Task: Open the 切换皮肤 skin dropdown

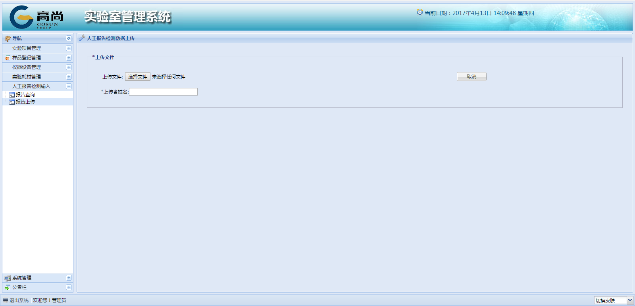Action: (629, 300)
